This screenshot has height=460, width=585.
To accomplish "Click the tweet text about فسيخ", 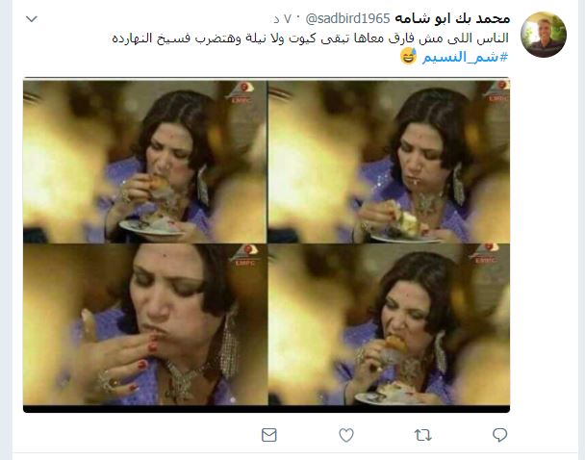I will [x=311, y=38].
